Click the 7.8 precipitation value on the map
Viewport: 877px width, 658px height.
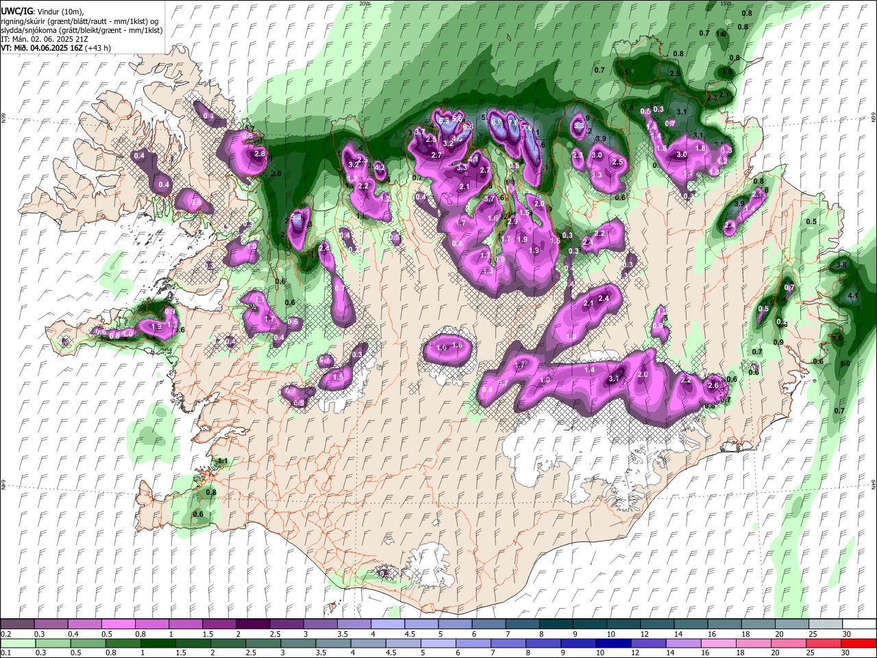tap(512, 123)
